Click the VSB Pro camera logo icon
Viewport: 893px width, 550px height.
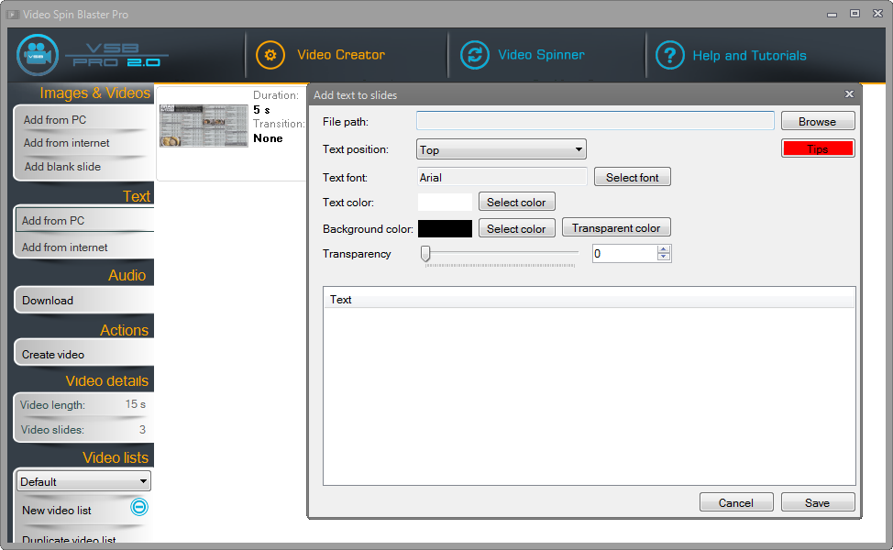pyautogui.click(x=38, y=55)
